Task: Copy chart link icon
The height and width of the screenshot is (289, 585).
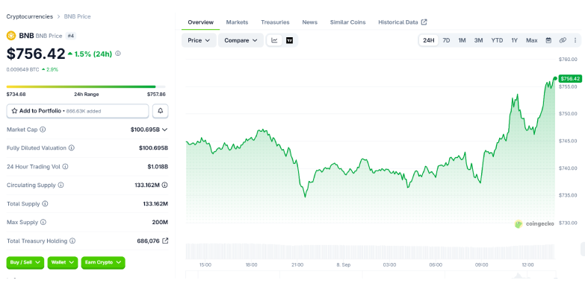Action: [563, 40]
